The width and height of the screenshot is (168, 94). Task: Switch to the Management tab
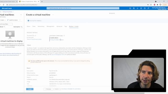point(50,26)
